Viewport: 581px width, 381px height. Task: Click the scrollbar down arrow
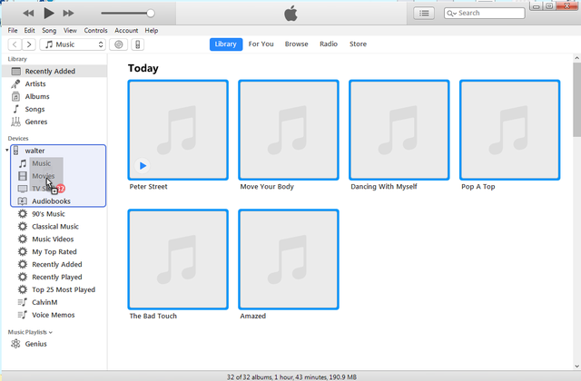tap(577, 366)
